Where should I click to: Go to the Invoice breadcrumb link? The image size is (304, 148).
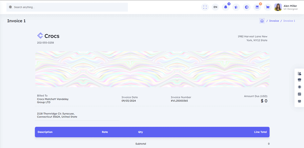(274, 21)
